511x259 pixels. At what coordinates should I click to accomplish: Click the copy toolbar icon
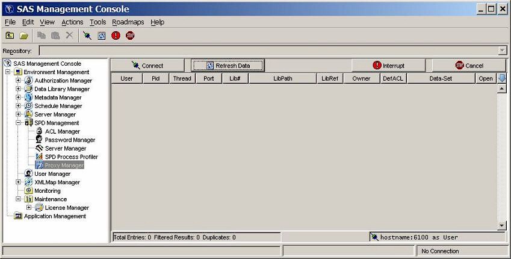point(42,35)
